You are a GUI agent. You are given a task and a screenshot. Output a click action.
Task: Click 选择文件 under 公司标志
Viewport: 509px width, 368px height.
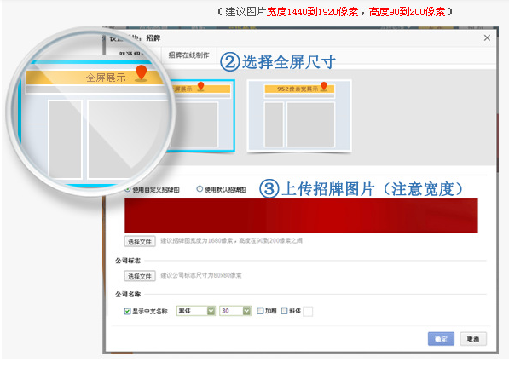click(x=140, y=276)
